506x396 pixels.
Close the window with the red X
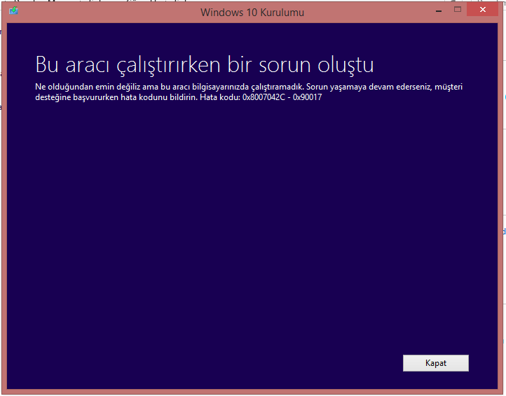coord(482,10)
